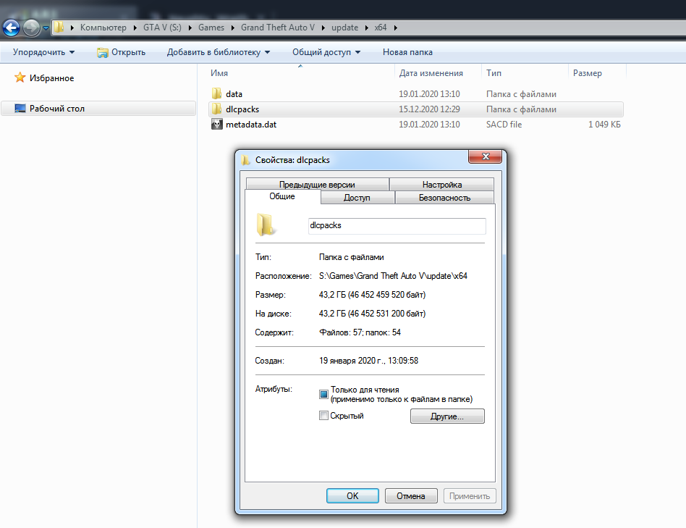This screenshot has width=686, height=528.
Task: Click the x64 breadcrumb segment
Action: [x=380, y=28]
